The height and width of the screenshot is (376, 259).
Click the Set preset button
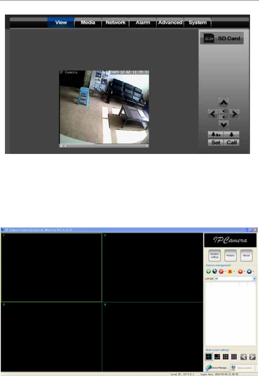click(216, 142)
